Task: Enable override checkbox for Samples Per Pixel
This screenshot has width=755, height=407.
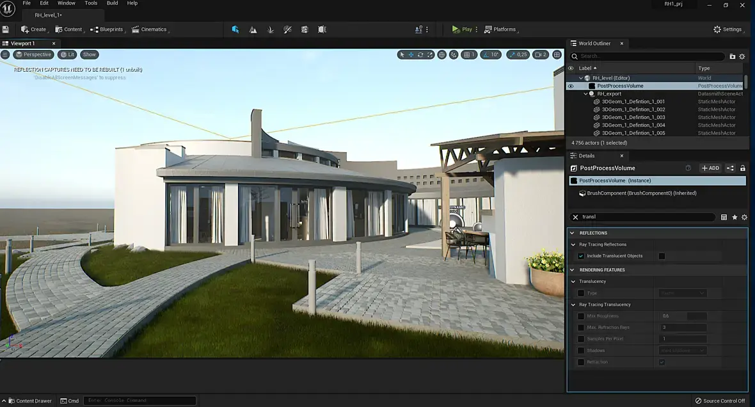Action: [581, 339]
